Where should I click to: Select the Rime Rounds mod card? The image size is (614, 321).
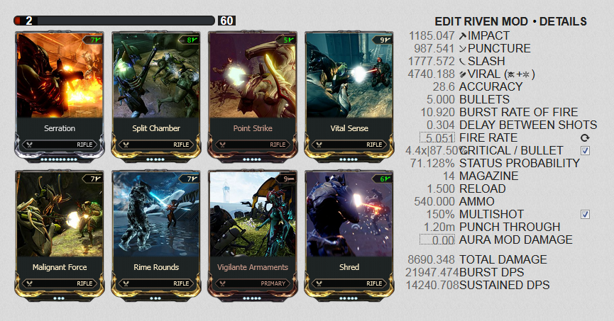click(x=156, y=236)
